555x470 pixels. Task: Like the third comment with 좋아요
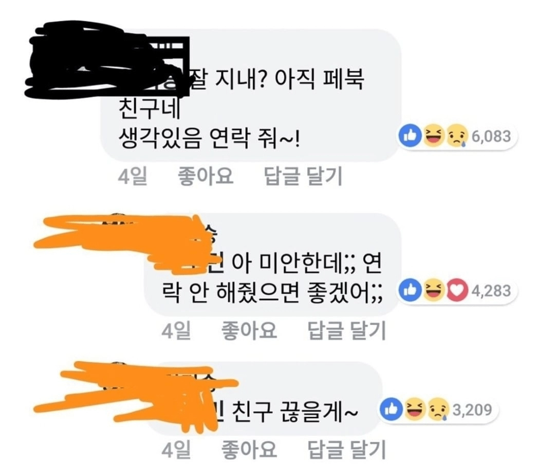[x=249, y=449]
